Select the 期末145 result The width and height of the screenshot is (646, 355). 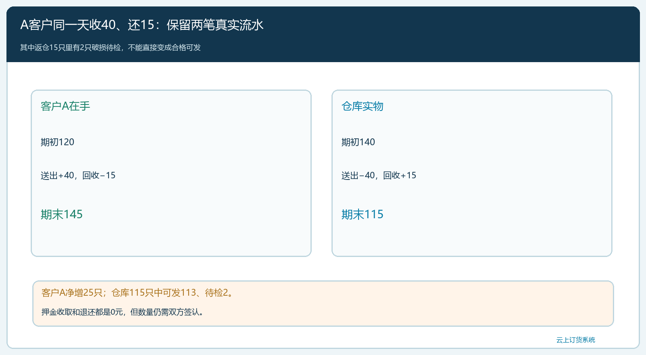tap(62, 214)
